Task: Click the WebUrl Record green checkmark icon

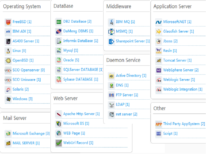Action: click(x=59, y=143)
